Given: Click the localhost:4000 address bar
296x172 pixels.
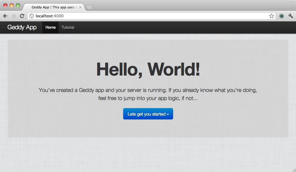Looking at the screenshot, I should [151, 16].
